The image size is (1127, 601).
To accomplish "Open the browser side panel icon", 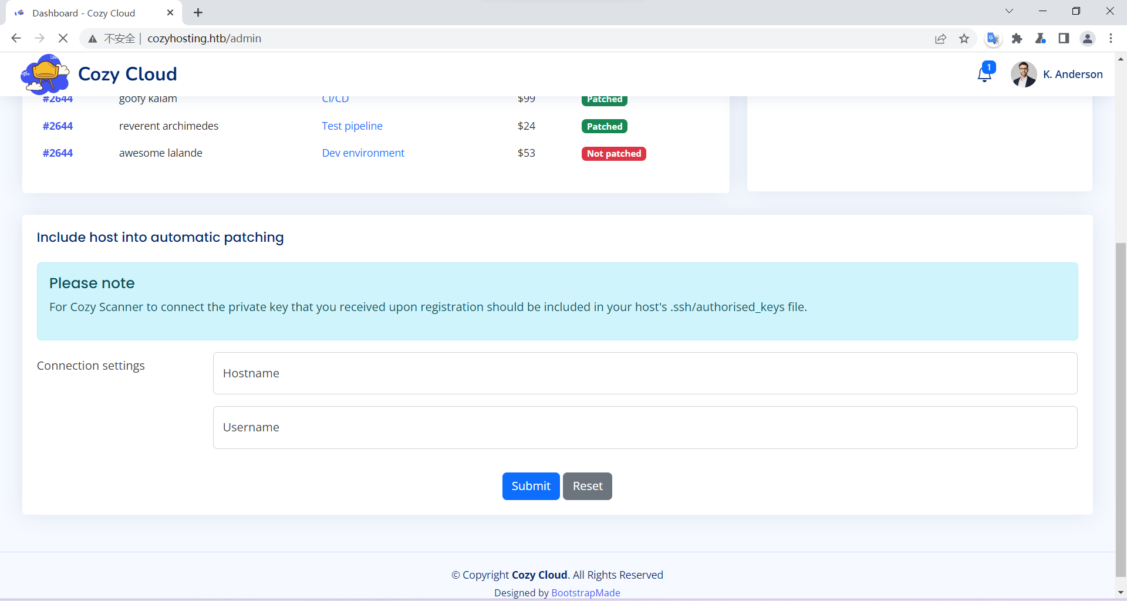I will click(1064, 38).
